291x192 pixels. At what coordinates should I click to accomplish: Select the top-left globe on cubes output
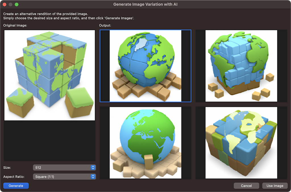(x=145, y=66)
